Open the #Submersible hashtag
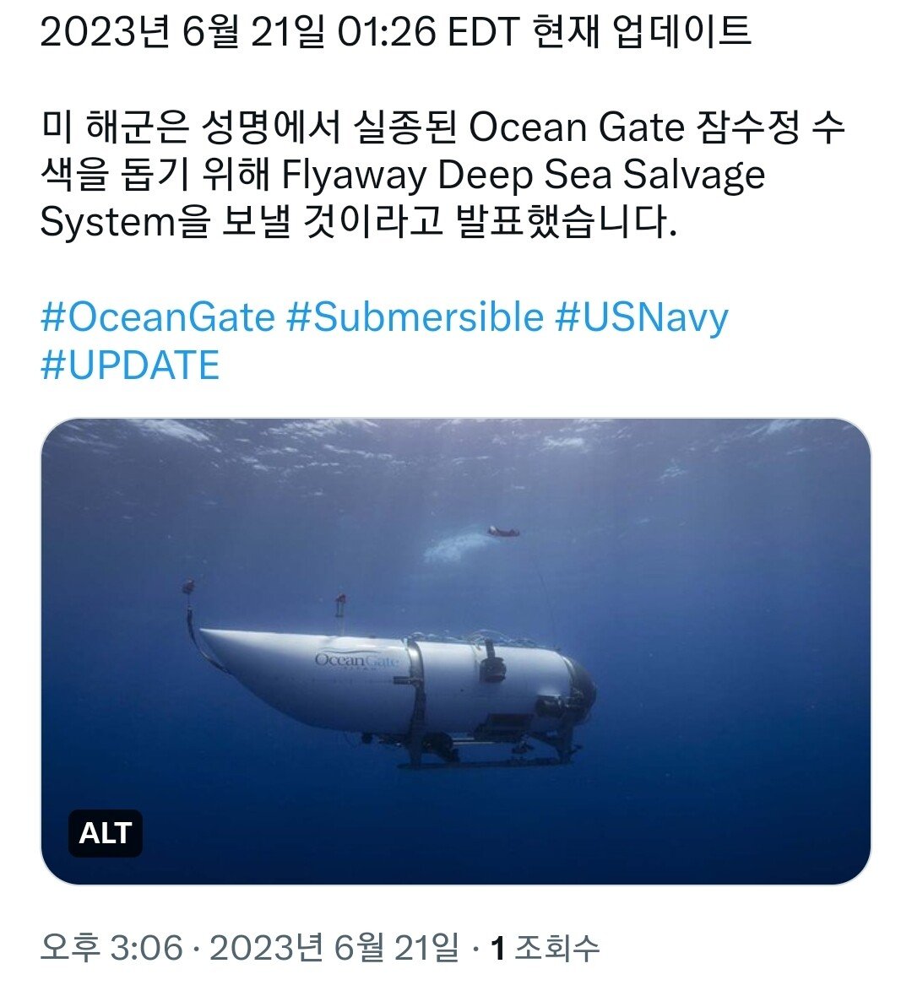The height and width of the screenshot is (996, 912). tap(415, 317)
